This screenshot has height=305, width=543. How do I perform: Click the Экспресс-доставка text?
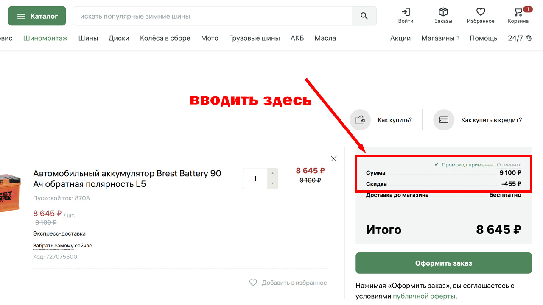pos(59,233)
